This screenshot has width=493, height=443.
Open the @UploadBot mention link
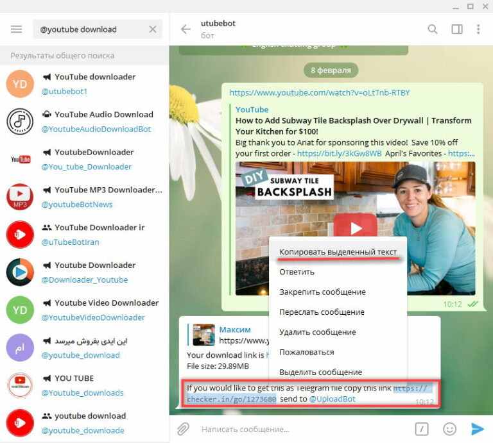pyautogui.click(x=332, y=399)
